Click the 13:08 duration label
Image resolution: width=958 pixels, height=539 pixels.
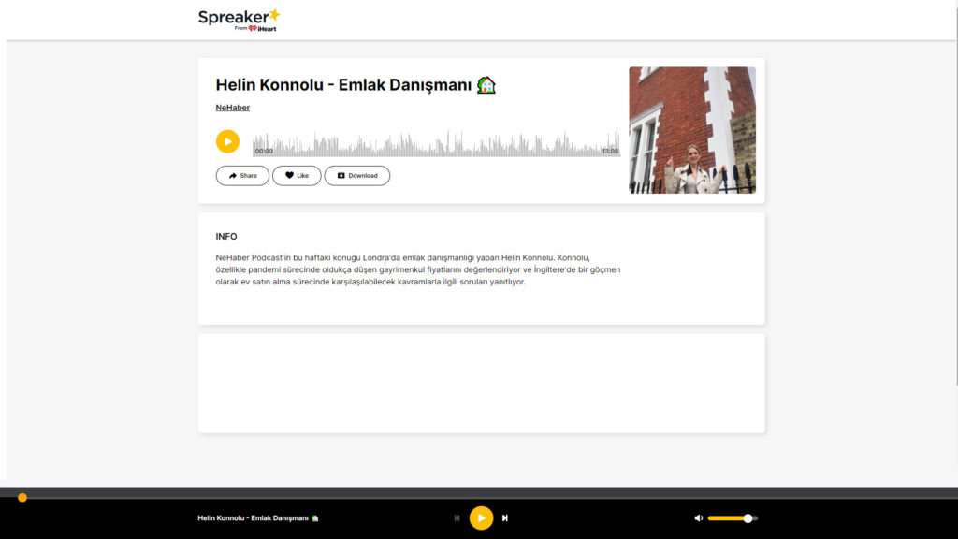(x=610, y=151)
